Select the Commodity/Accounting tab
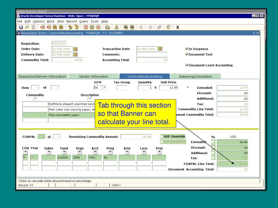This screenshot has height=208, width=278. tap(145, 76)
